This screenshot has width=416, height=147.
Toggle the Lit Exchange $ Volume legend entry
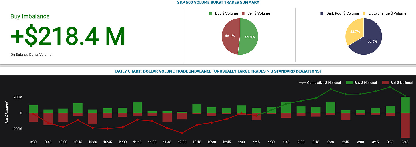(x=385, y=13)
